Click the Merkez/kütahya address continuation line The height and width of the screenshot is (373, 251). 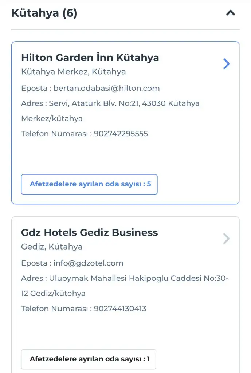[52, 119]
